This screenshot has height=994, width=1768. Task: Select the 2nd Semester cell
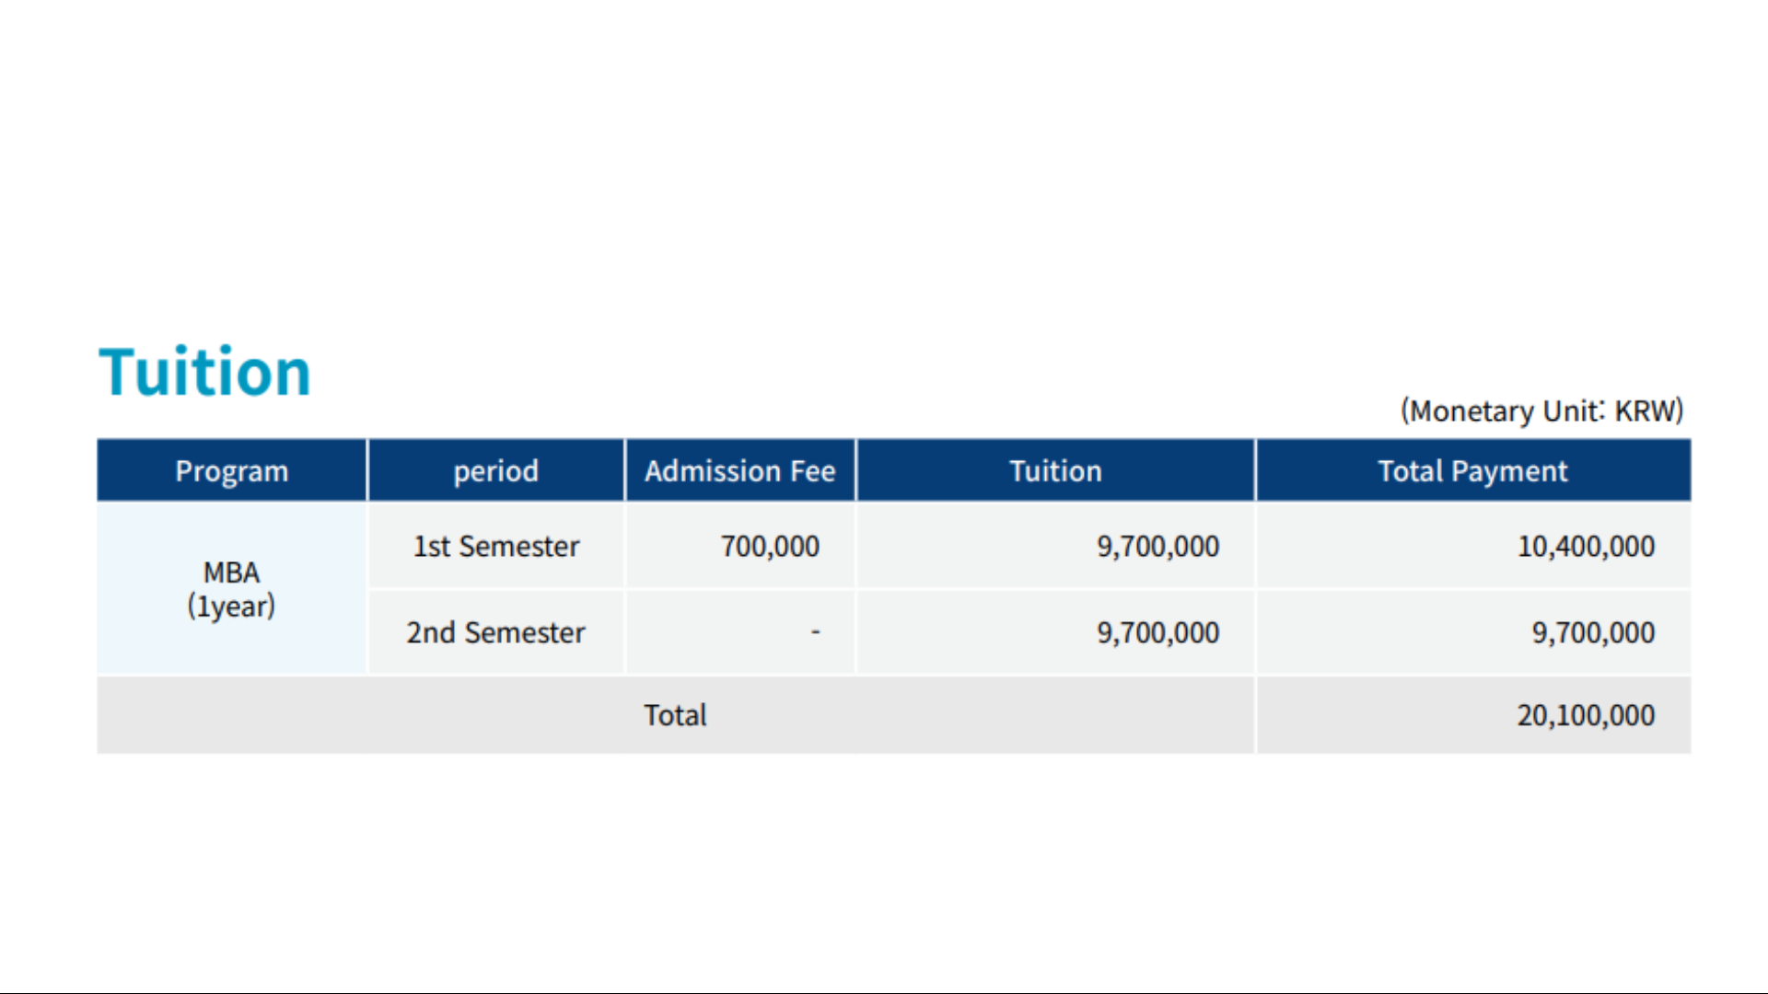point(496,632)
